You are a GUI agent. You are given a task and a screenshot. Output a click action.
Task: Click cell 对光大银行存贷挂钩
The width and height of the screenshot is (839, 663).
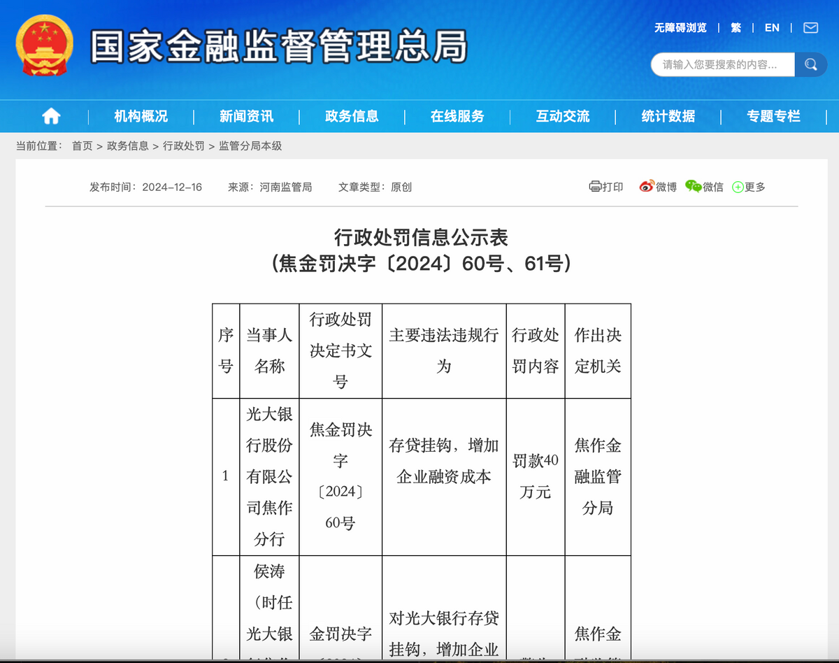tap(444, 608)
